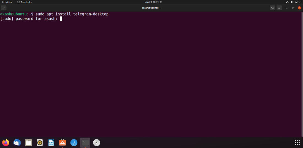The width and height of the screenshot is (303, 148).
Task: Open Ubuntu Software from the dock
Action: tap(63, 143)
